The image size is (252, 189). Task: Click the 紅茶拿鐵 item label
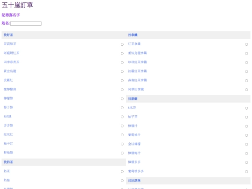click(x=134, y=44)
